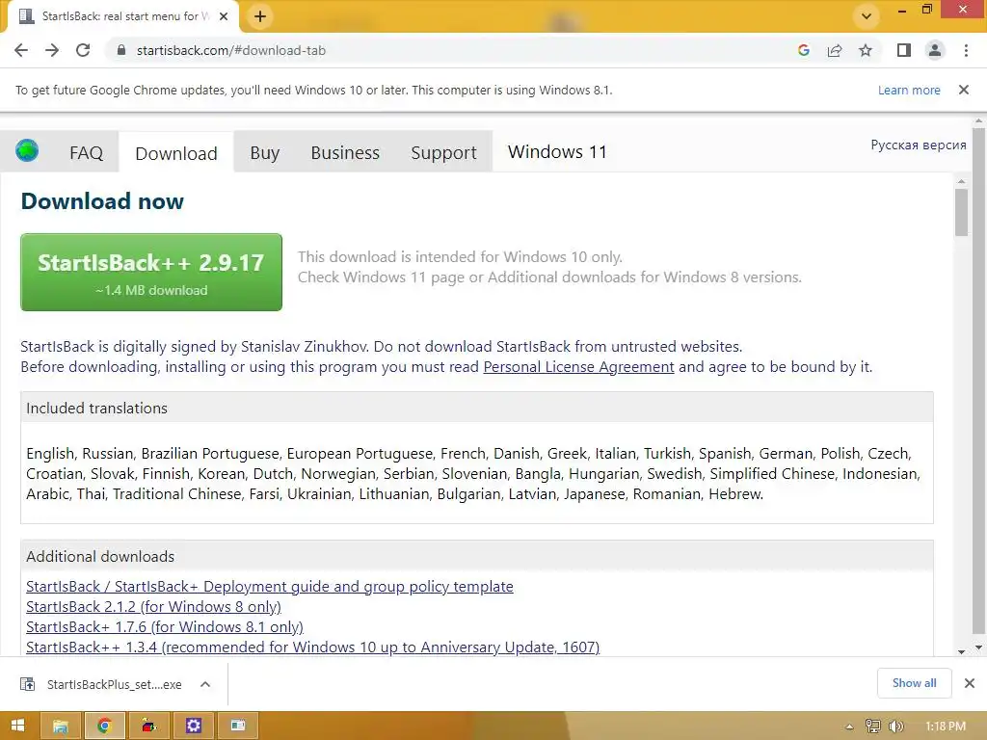Click the outer browser scrollbar down arrow
This screenshot has width=987, height=740.
pos(979,647)
